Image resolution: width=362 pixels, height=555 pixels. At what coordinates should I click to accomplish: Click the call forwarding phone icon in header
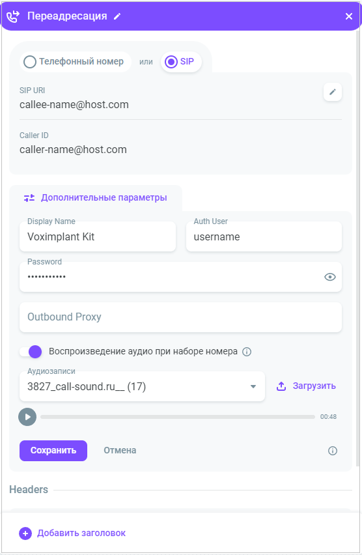13,16
